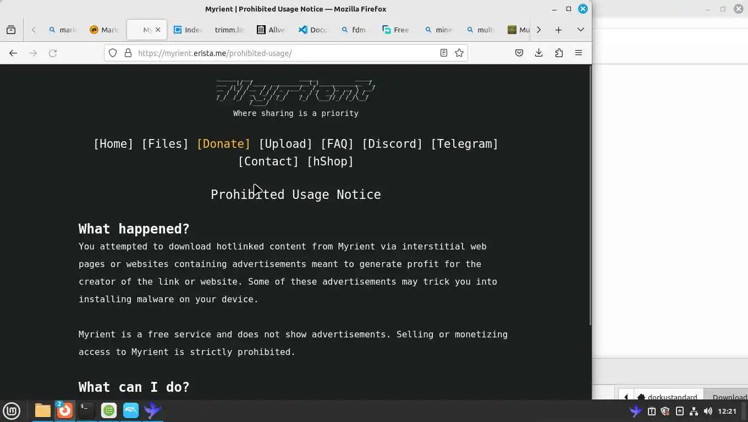Open the [FAQ] navigation link

click(337, 144)
